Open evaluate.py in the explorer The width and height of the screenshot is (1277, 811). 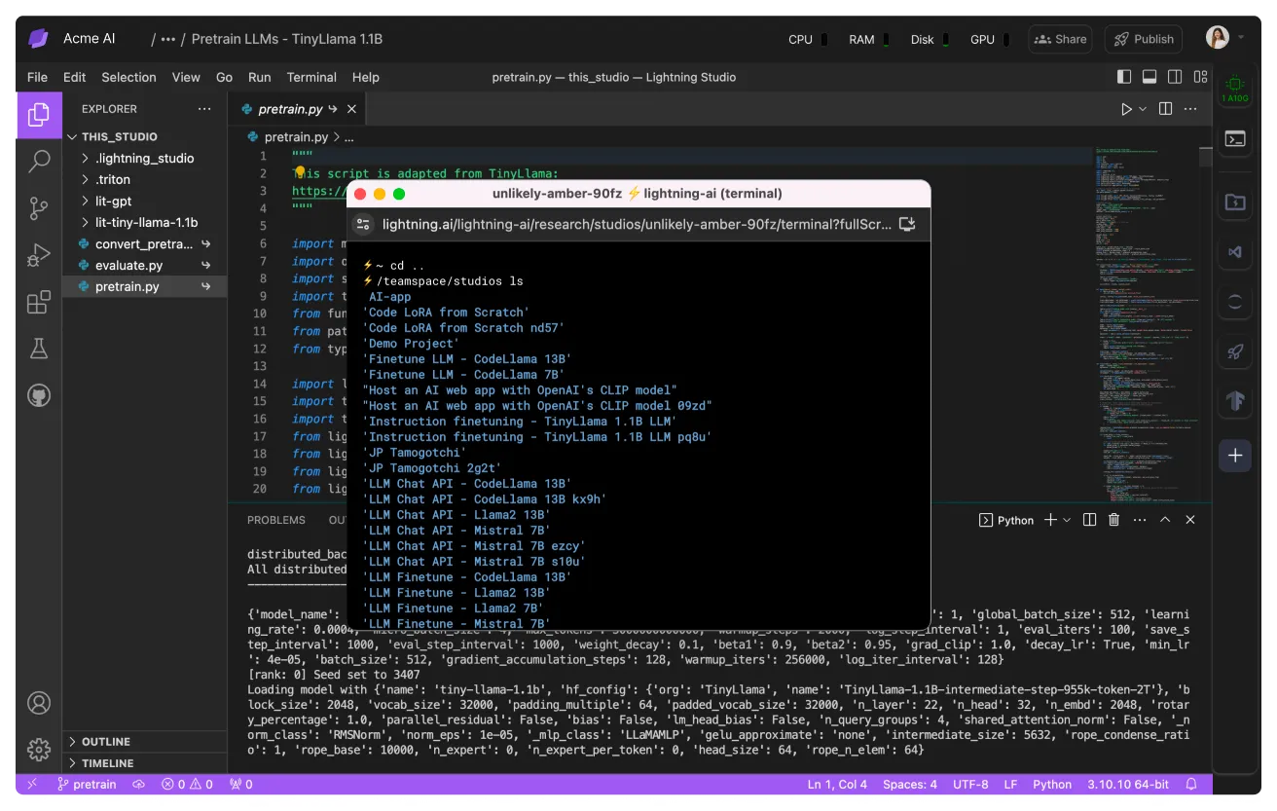(145, 265)
